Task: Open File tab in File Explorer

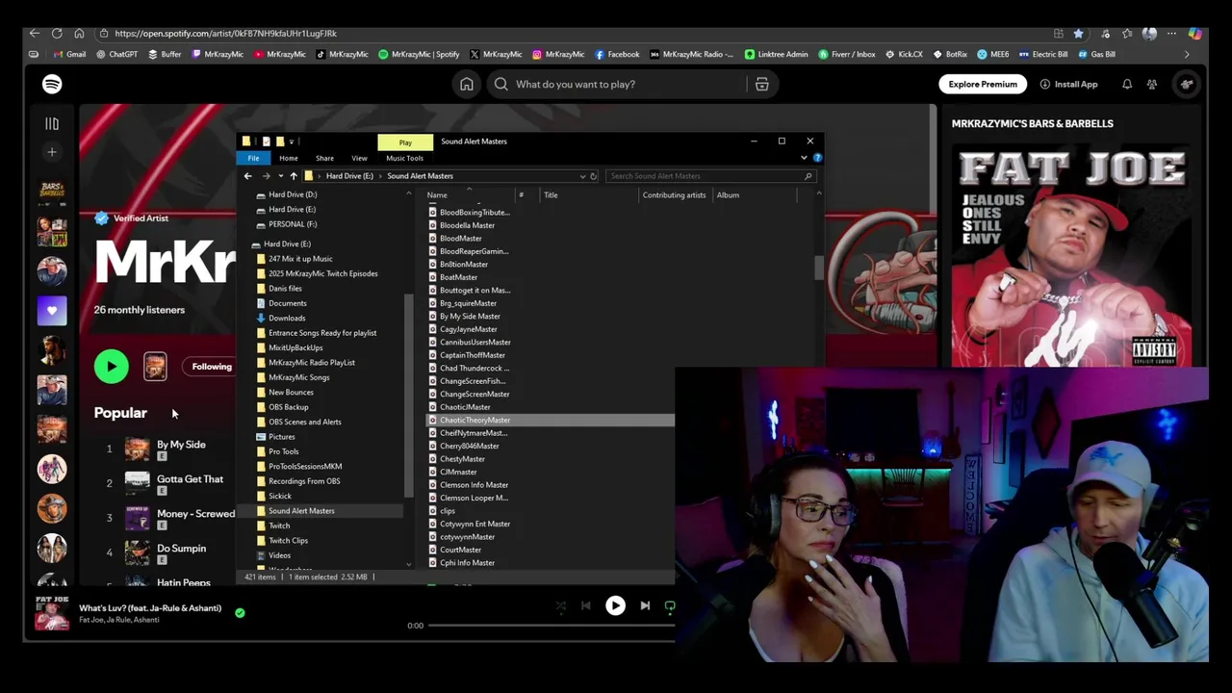Action: point(253,158)
